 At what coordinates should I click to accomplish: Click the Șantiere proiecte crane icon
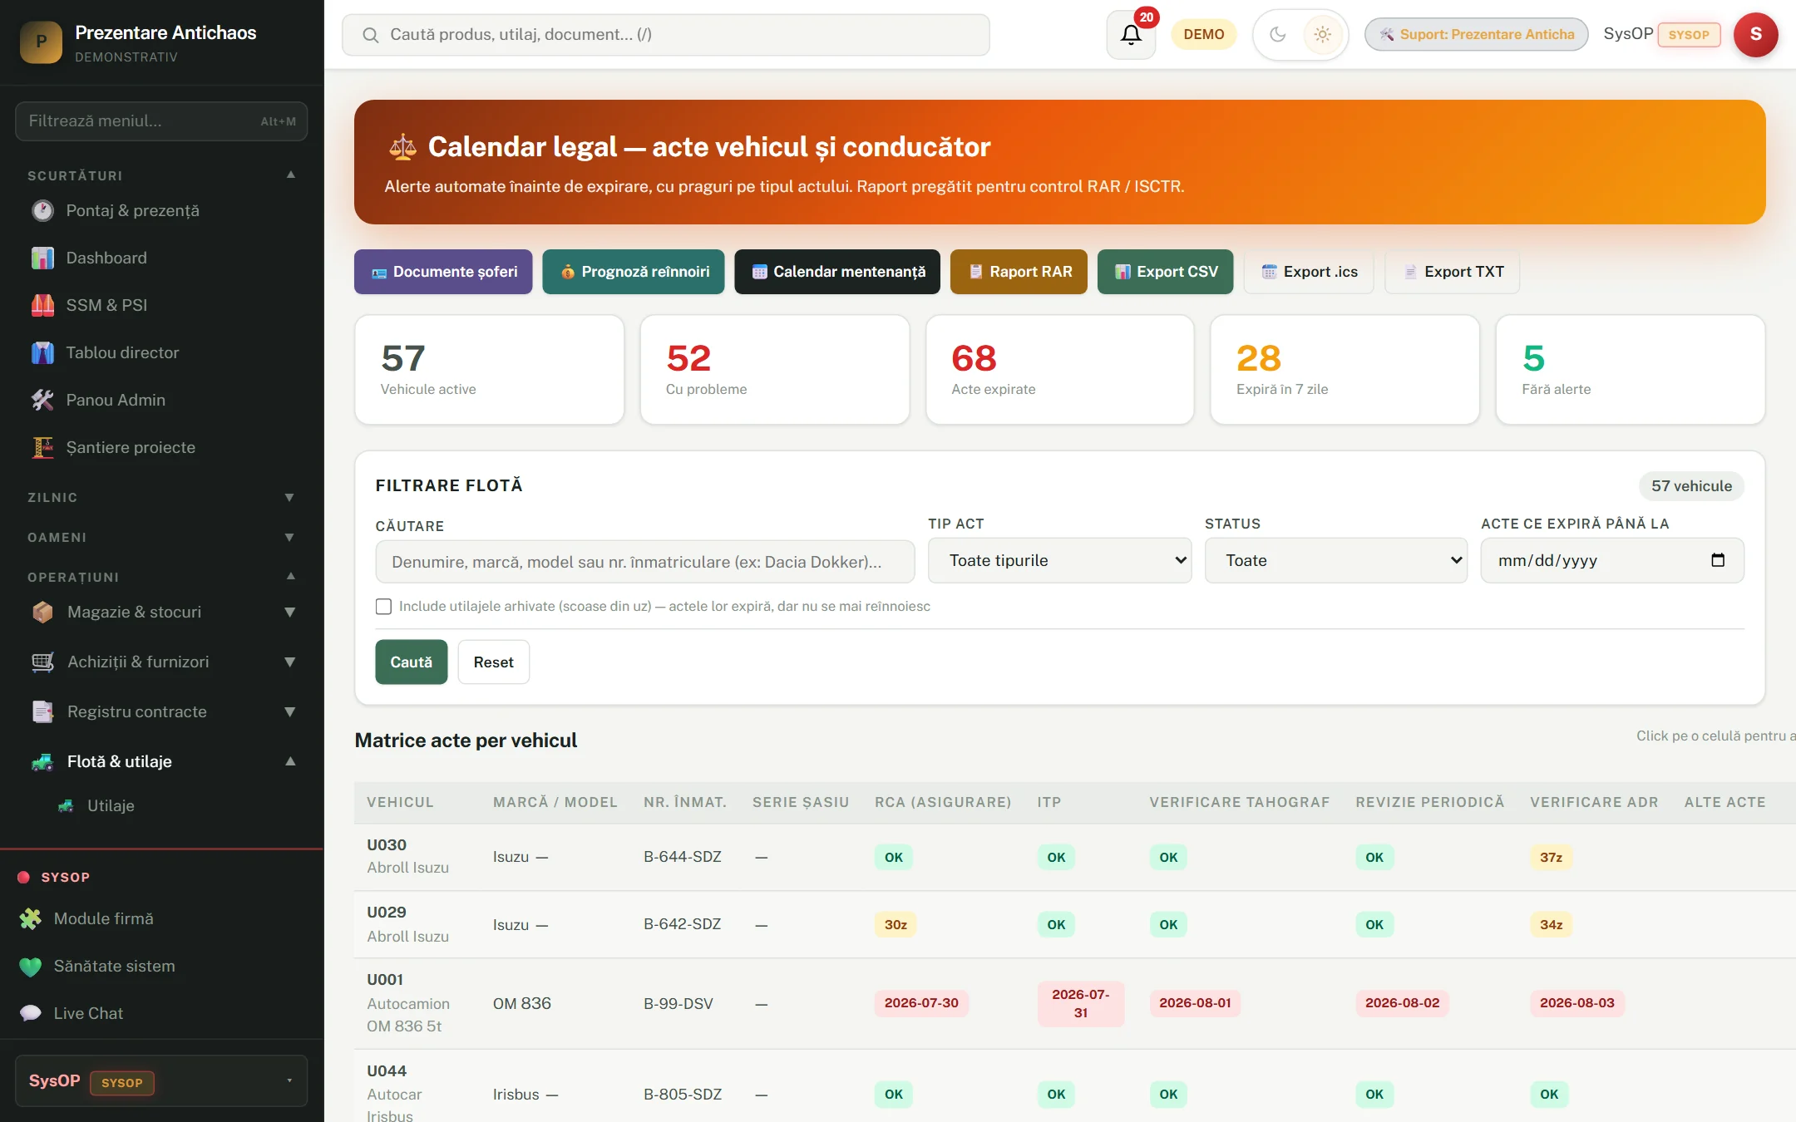pos(42,448)
